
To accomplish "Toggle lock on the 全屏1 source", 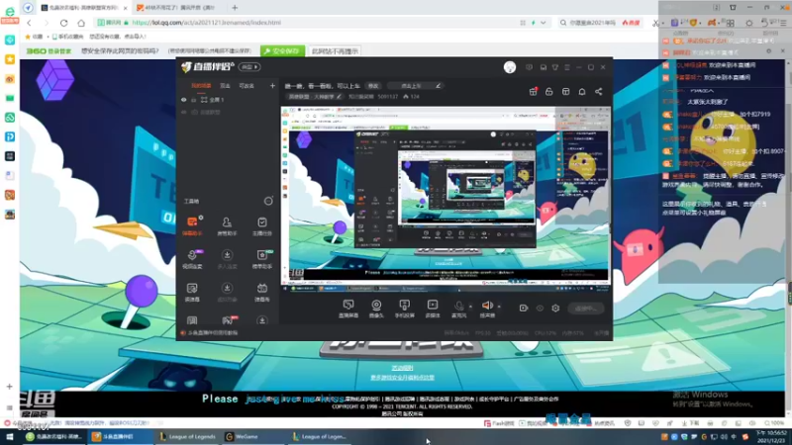I will tap(193, 100).
